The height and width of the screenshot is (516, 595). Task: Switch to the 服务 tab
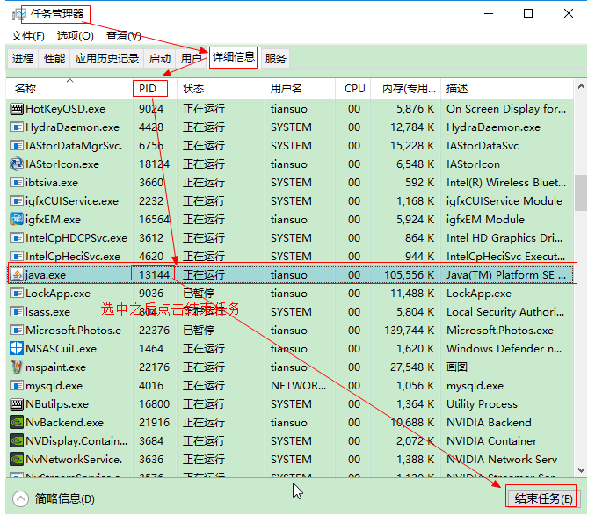275,58
